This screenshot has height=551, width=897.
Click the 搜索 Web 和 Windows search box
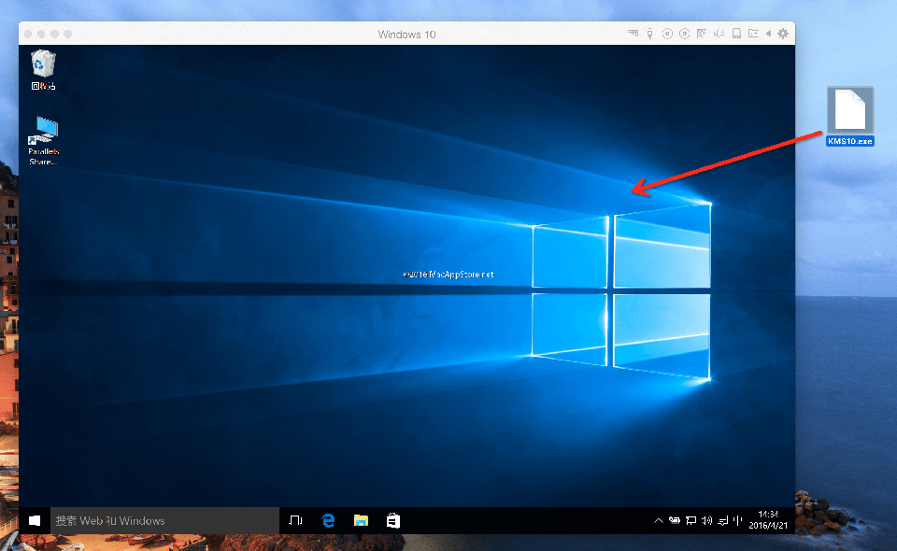pyautogui.click(x=164, y=520)
